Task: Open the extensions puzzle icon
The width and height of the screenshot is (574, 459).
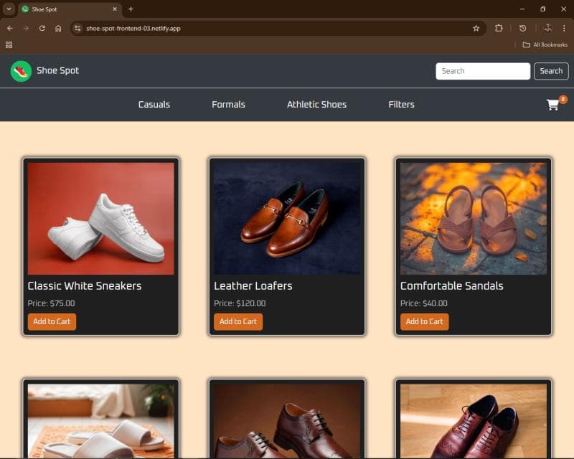Action: tap(499, 28)
